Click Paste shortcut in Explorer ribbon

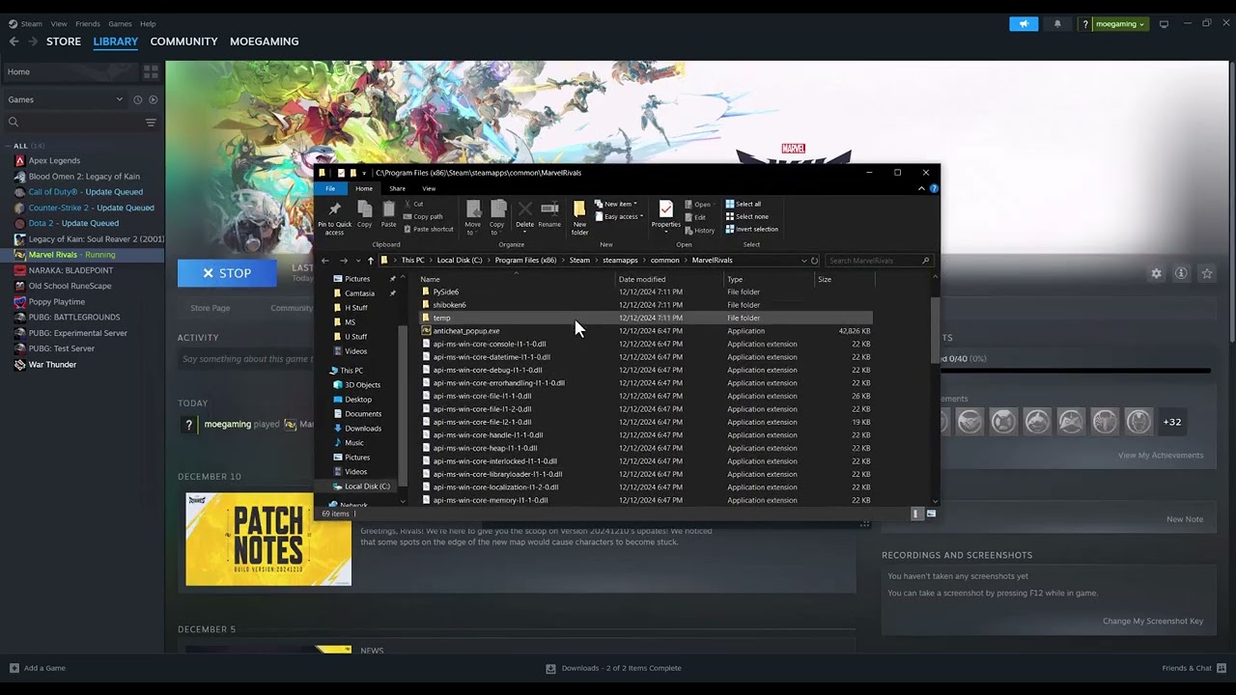(429, 229)
